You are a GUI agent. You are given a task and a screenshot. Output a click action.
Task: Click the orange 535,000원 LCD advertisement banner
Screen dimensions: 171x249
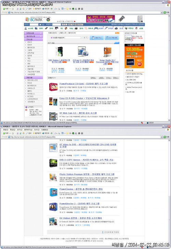pos(134,56)
